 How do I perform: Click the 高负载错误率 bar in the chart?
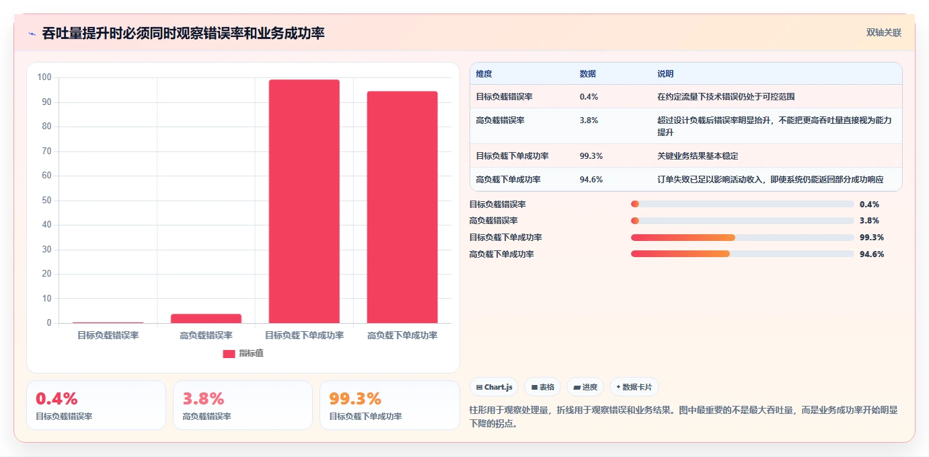point(206,318)
